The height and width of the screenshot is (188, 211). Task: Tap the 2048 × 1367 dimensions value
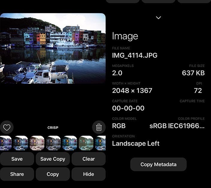coord(132,91)
